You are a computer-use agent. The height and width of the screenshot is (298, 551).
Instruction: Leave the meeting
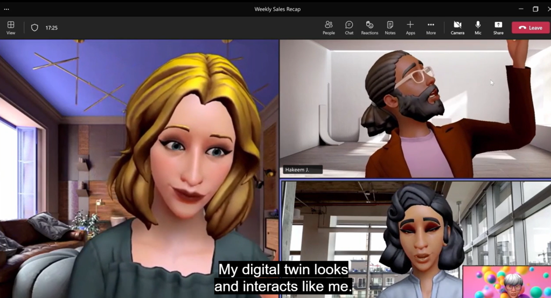[531, 27]
